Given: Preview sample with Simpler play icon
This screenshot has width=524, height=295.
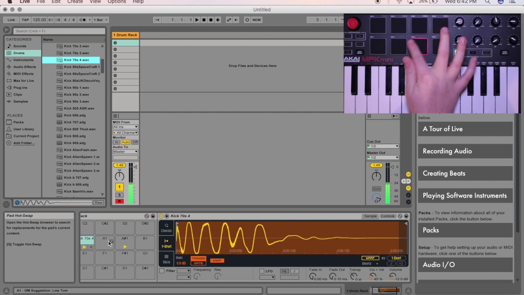Looking at the screenshot, I should 167,216.
